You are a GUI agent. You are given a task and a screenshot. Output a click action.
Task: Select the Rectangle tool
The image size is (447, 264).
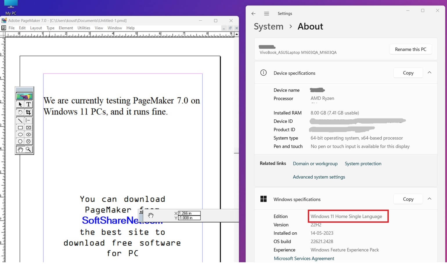(20, 127)
